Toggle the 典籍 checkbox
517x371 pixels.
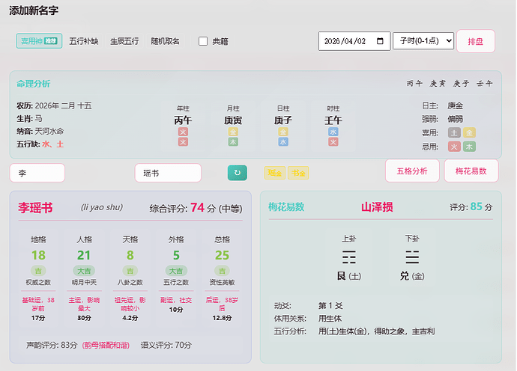(203, 41)
